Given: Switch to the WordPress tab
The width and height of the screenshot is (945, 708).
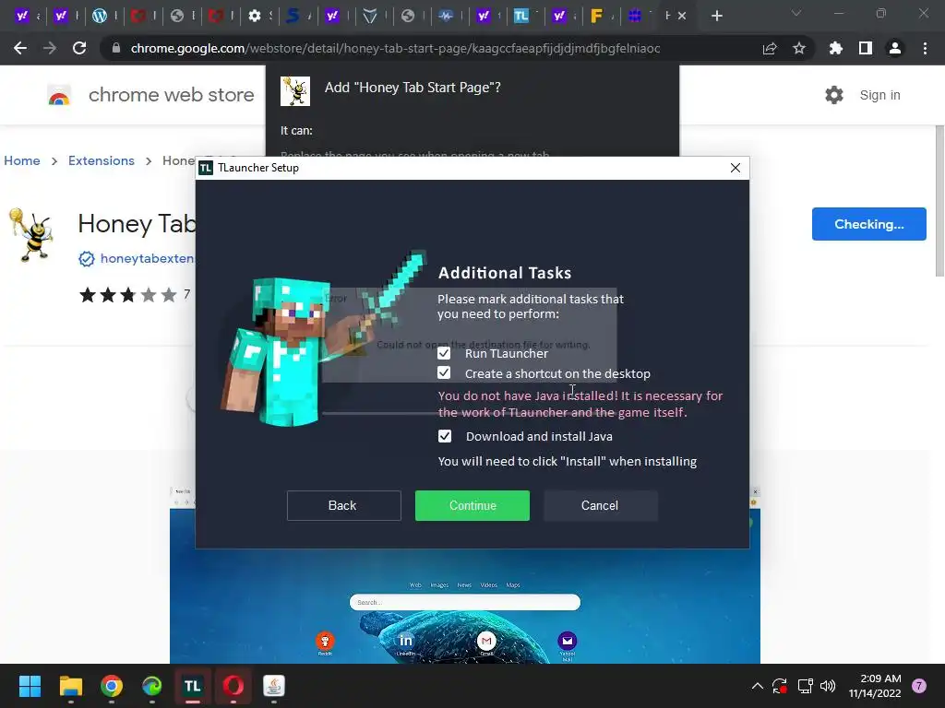Looking at the screenshot, I should point(100,17).
